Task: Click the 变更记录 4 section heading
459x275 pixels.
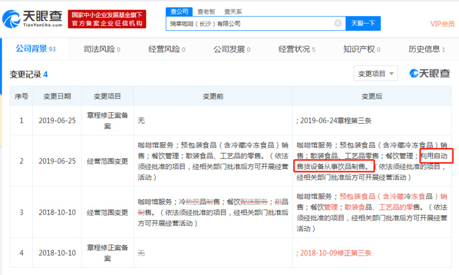Action: (28, 74)
